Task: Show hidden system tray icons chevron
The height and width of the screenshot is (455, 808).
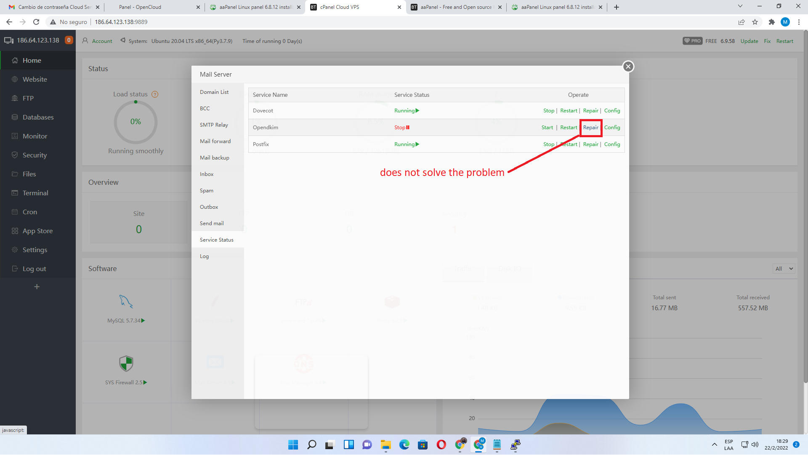Action: (714, 445)
